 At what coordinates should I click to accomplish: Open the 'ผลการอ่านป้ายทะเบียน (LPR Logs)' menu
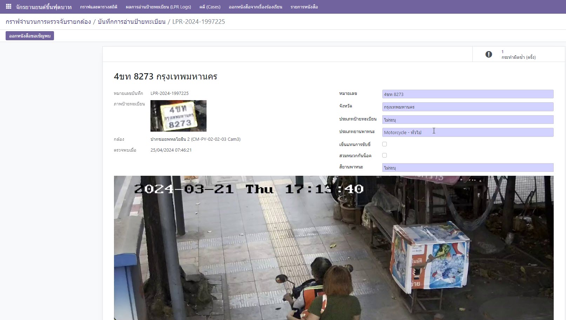point(158,7)
